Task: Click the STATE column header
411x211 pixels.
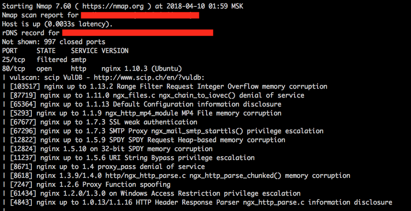Action: [x=46, y=51]
